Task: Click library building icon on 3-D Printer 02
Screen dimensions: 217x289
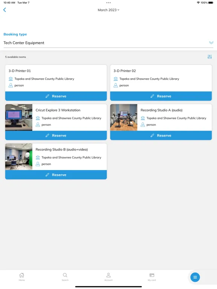Action: click(x=116, y=79)
